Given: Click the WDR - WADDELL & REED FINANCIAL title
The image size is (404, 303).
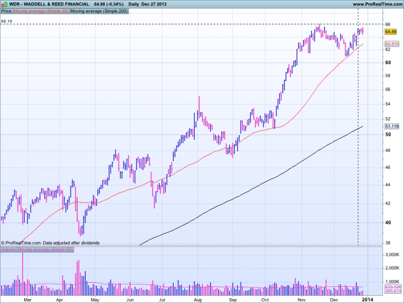Looking at the screenshot, I should point(49,4).
